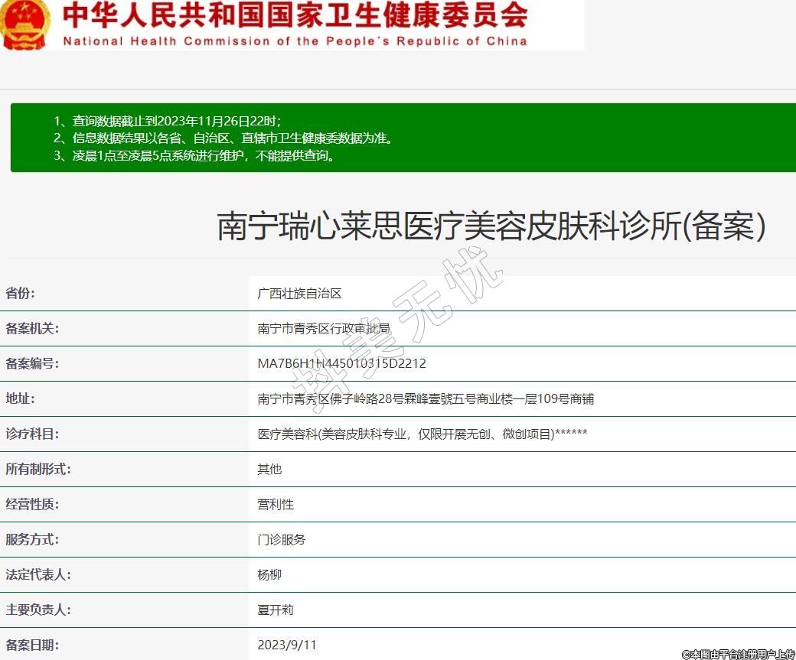Click the third notice about system maintenance
The height and width of the screenshot is (660, 796).
pos(194,156)
